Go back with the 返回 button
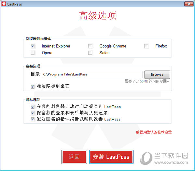 pyautogui.click(x=74, y=157)
